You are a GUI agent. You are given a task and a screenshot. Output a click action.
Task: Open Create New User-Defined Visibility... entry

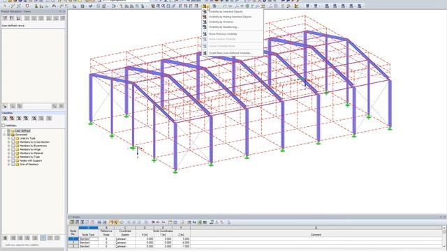(233, 53)
